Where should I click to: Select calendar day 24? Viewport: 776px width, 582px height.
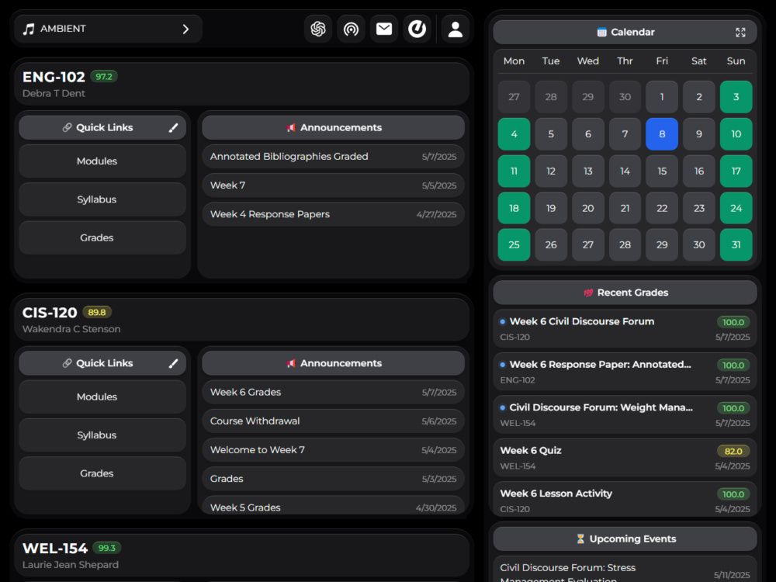pyautogui.click(x=736, y=208)
